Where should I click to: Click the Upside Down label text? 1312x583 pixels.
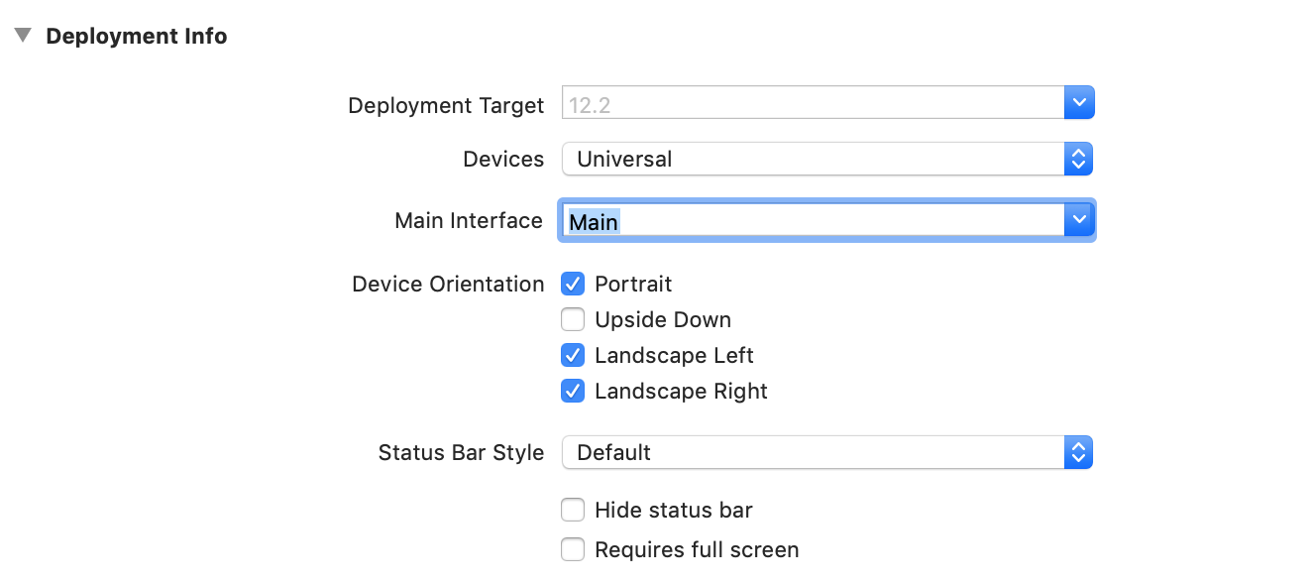[x=663, y=320]
